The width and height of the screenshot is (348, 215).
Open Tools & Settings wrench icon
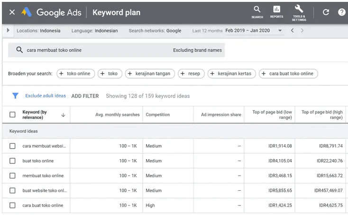coord(299,12)
